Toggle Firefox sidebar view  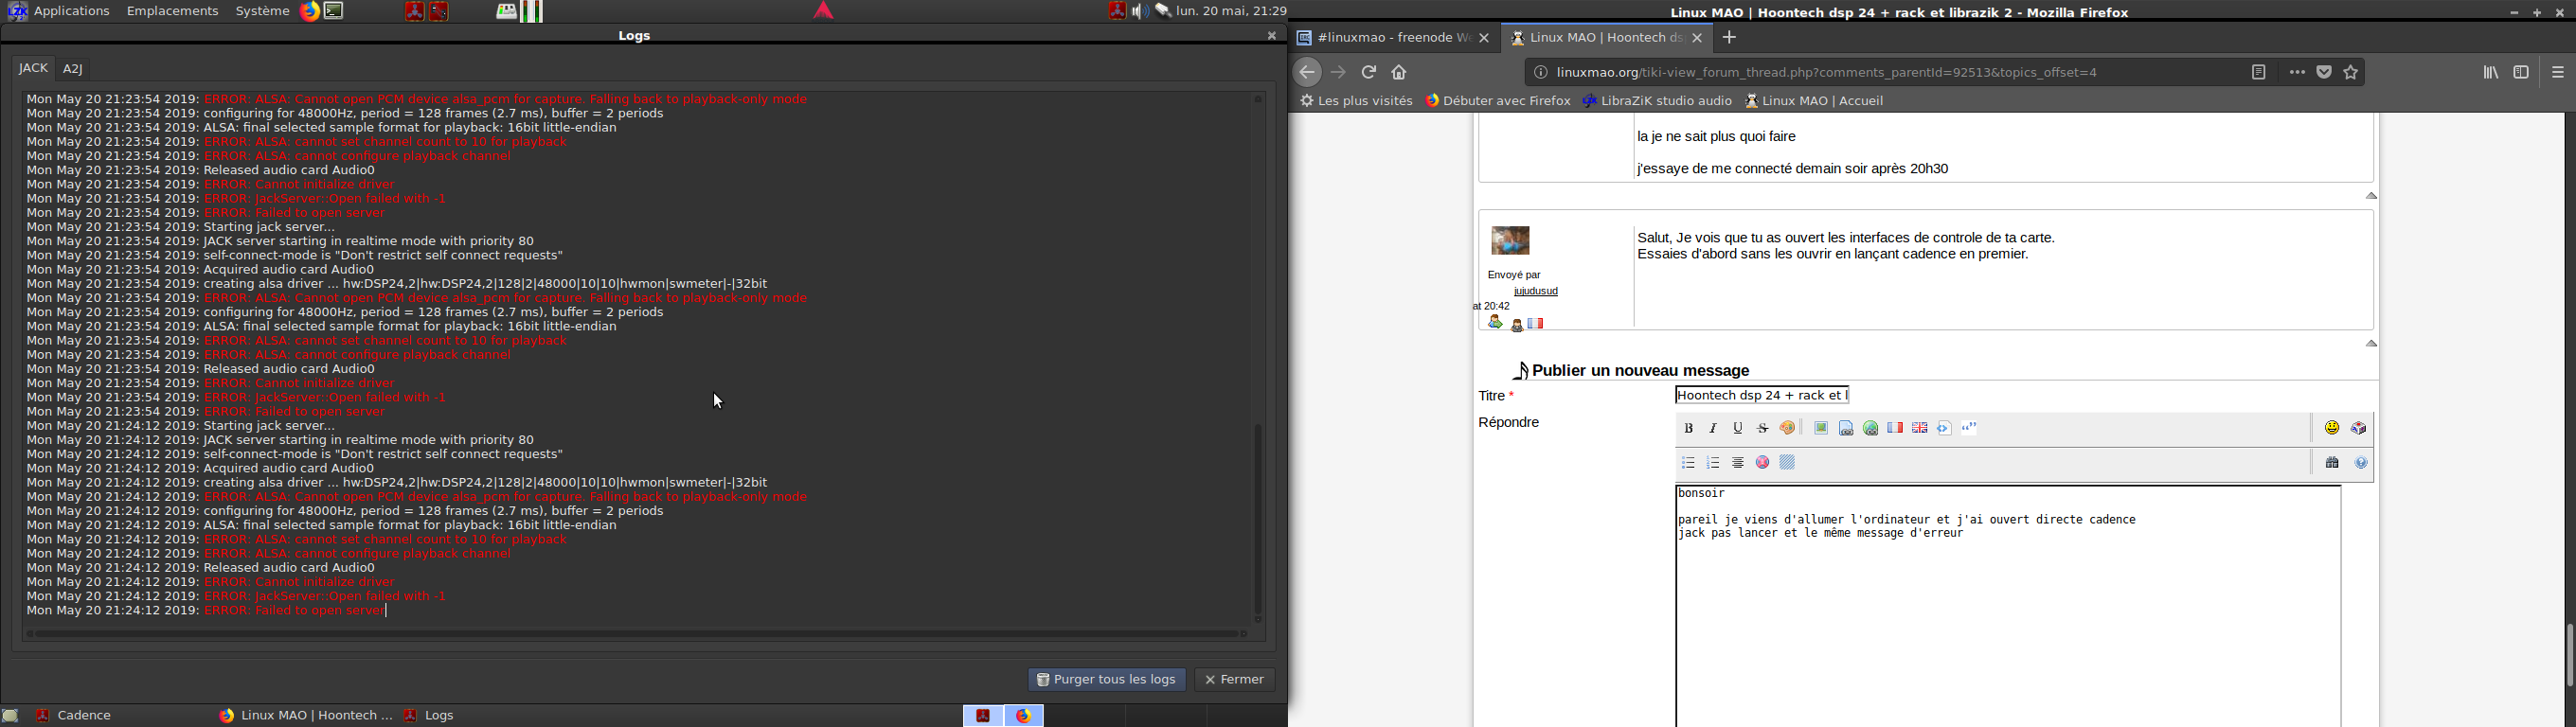click(x=2522, y=72)
